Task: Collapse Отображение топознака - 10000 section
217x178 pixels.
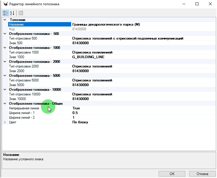Action: 5,90
